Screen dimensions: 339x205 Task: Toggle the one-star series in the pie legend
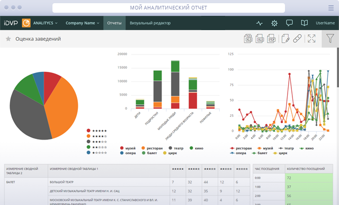coord(96,153)
